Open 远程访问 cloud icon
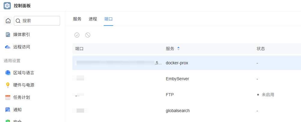This screenshot has width=301, height=122. [8, 47]
